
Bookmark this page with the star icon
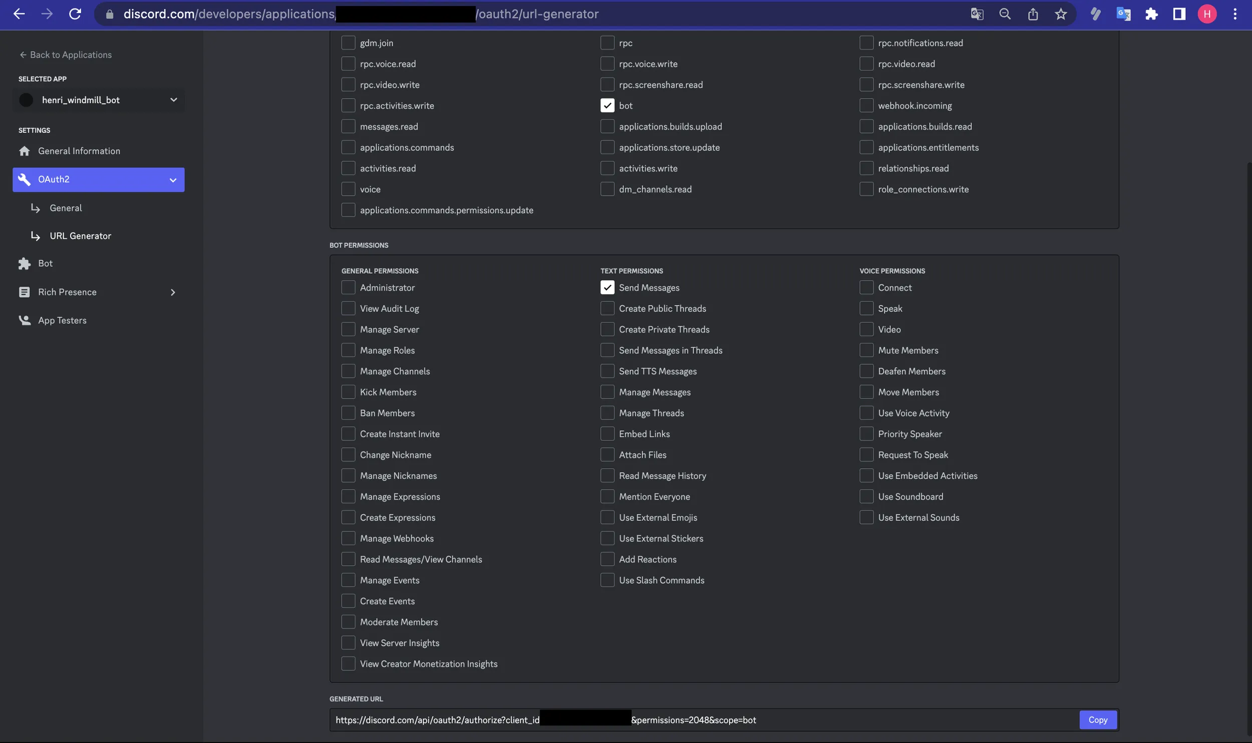tap(1061, 14)
